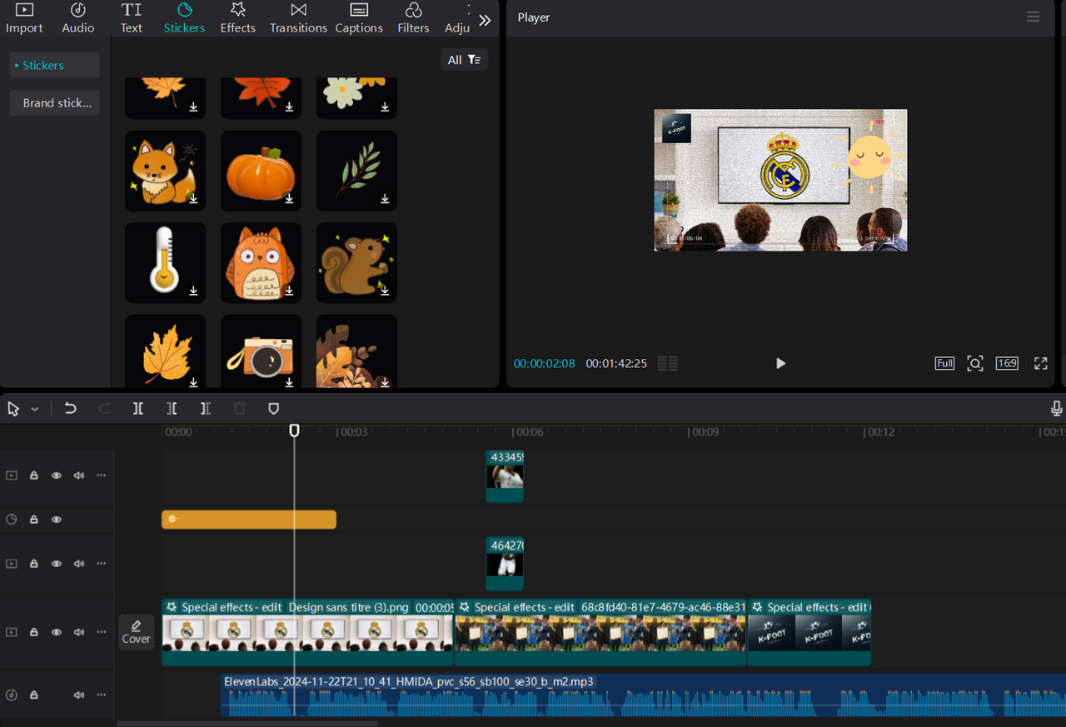Switch to the Filters tab
This screenshot has width=1066, height=727.
click(413, 18)
